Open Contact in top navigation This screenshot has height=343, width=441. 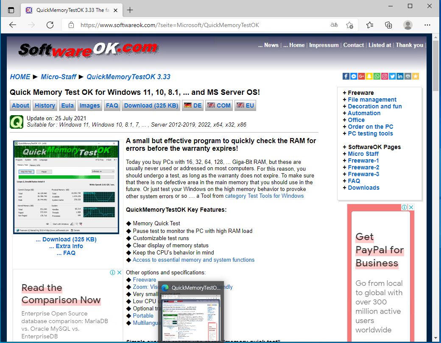point(354,45)
